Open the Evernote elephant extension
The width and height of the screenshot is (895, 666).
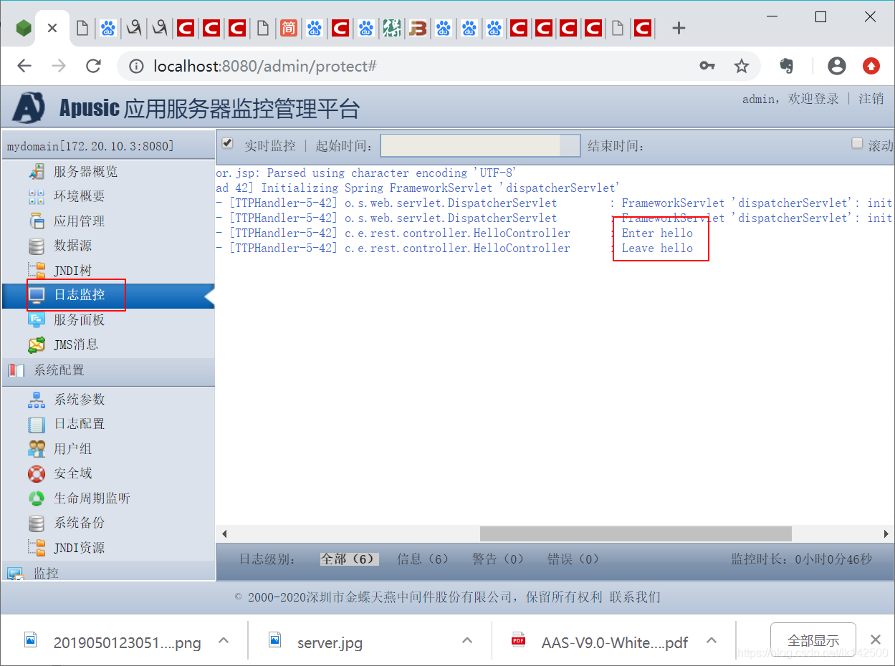click(787, 66)
